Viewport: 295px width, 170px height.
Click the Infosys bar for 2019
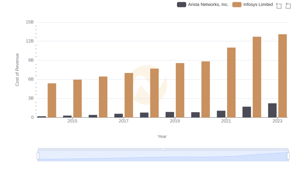(x=180, y=90)
